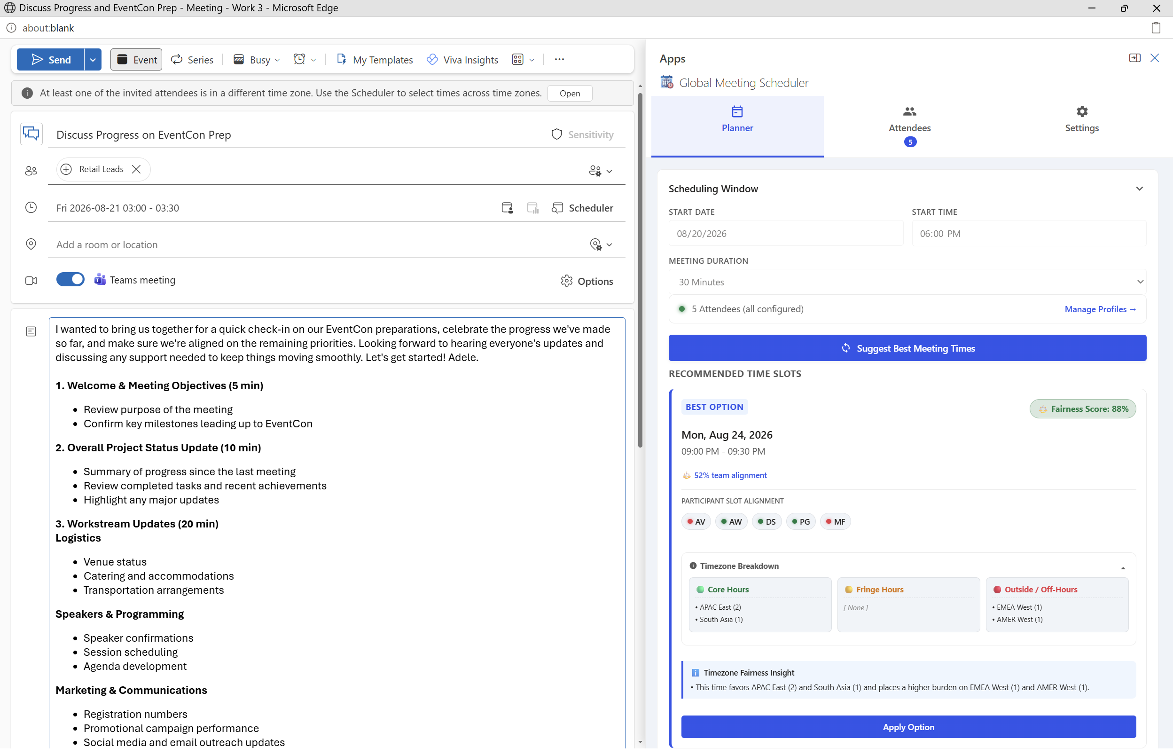Click the Timezone Fairness Insight info icon
The height and width of the screenshot is (755, 1173).
(x=695, y=673)
